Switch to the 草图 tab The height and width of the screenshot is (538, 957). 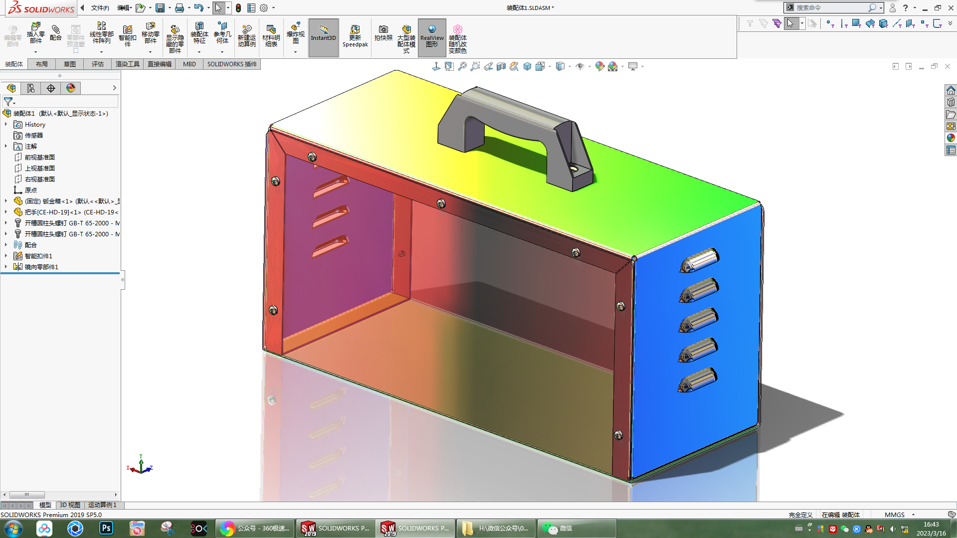pos(70,64)
